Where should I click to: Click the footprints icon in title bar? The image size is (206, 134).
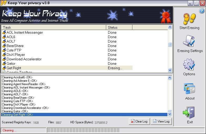(3, 3)
